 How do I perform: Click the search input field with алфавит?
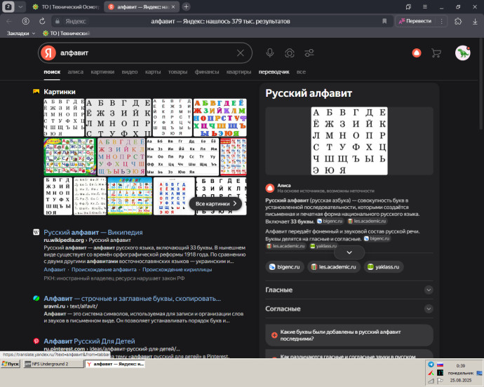point(145,53)
